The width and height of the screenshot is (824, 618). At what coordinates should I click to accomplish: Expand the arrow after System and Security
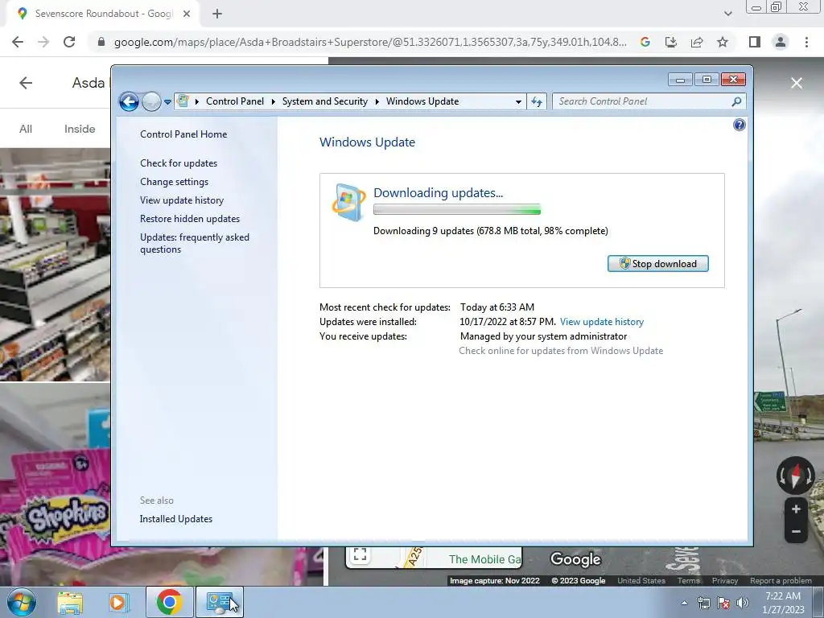pyautogui.click(x=377, y=101)
